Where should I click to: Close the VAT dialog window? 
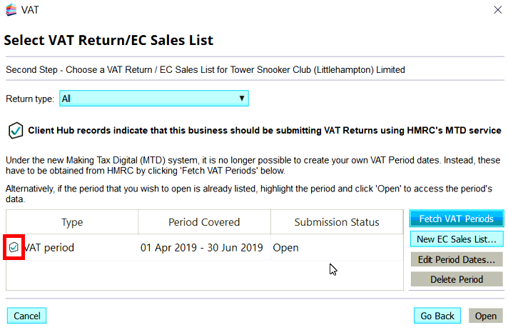497,10
